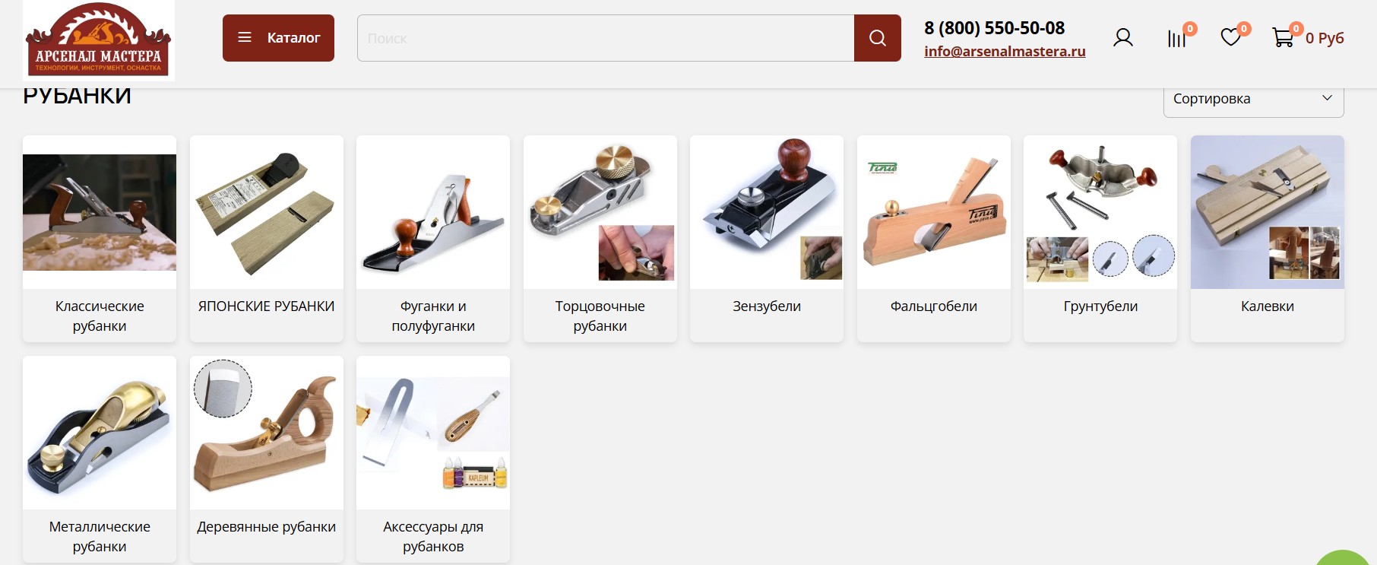Click the Арсенал Мастера logo

[99, 40]
